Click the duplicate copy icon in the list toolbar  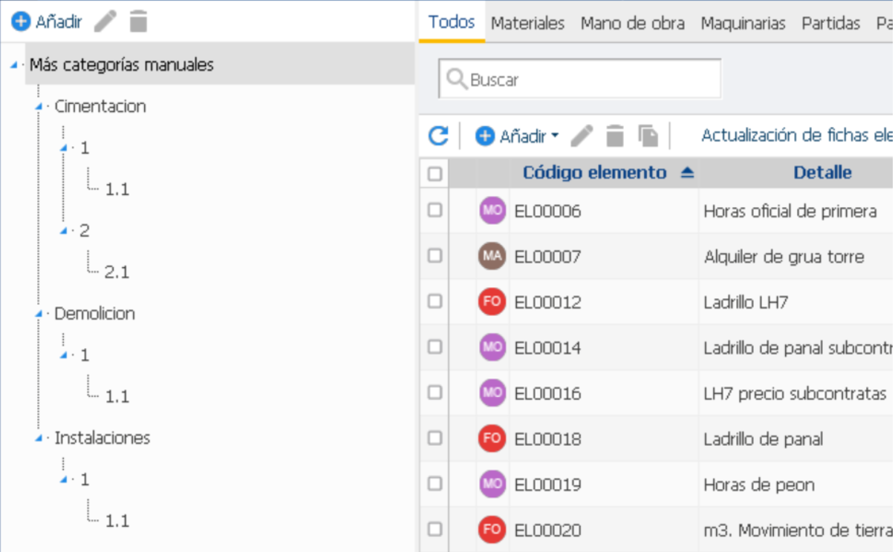(648, 136)
